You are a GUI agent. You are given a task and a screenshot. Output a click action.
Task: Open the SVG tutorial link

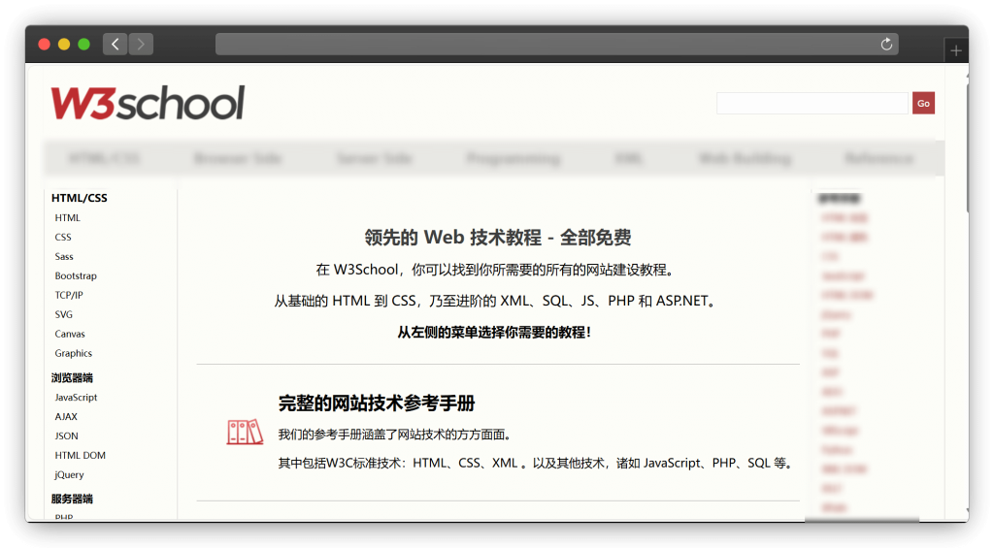(x=63, y=314)
